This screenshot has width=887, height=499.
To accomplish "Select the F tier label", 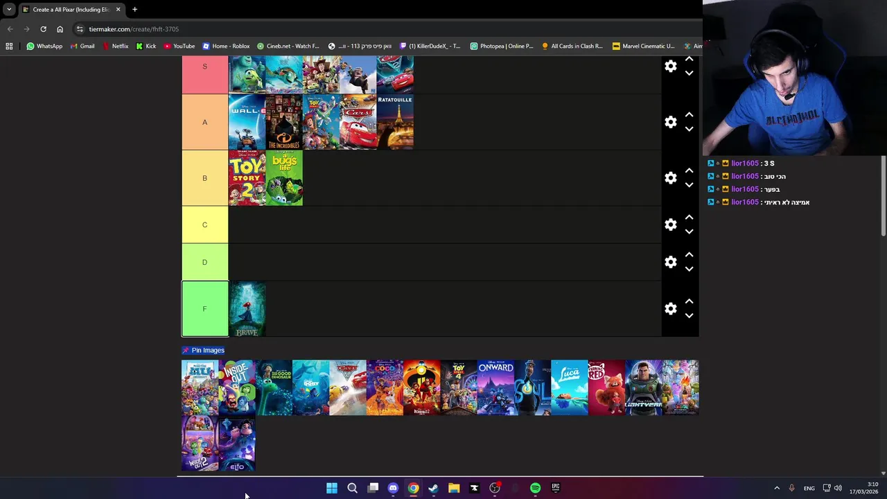I will pyautogui.click(x=204, y=308).
